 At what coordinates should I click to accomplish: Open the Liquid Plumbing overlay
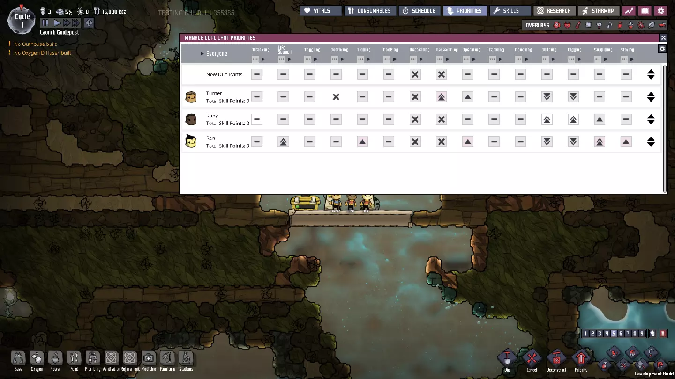(x=609, y=25)
